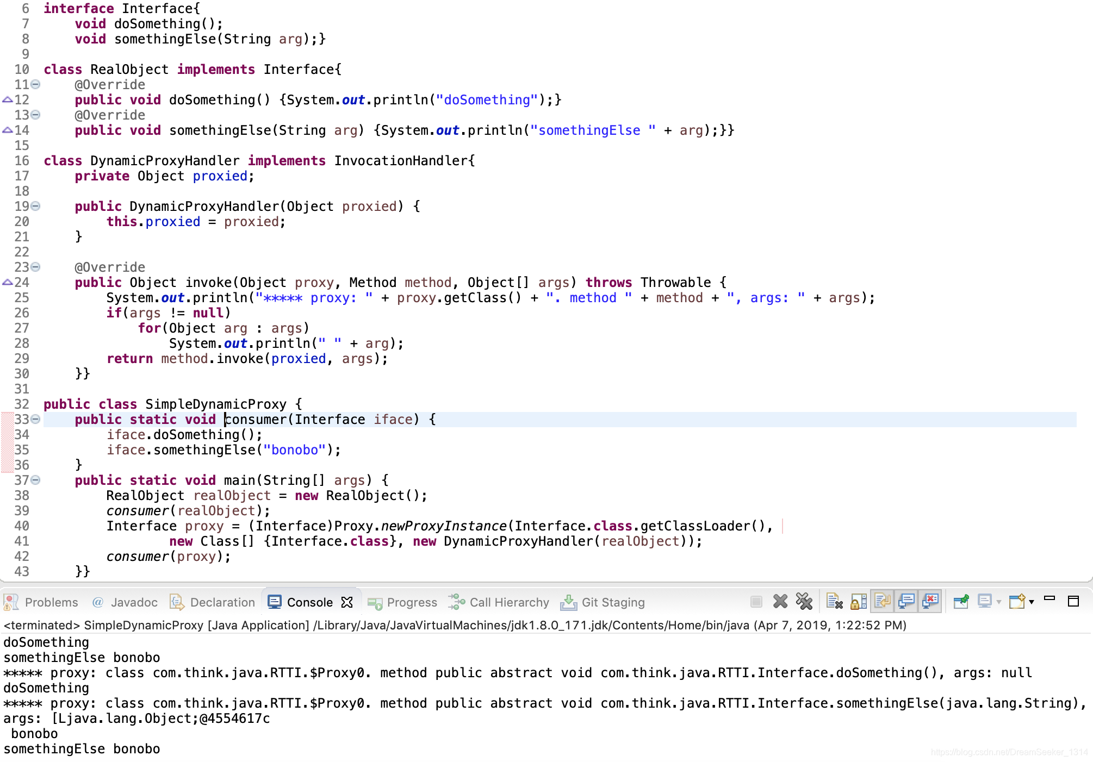Click the override marker on line 14

point(7,130)
